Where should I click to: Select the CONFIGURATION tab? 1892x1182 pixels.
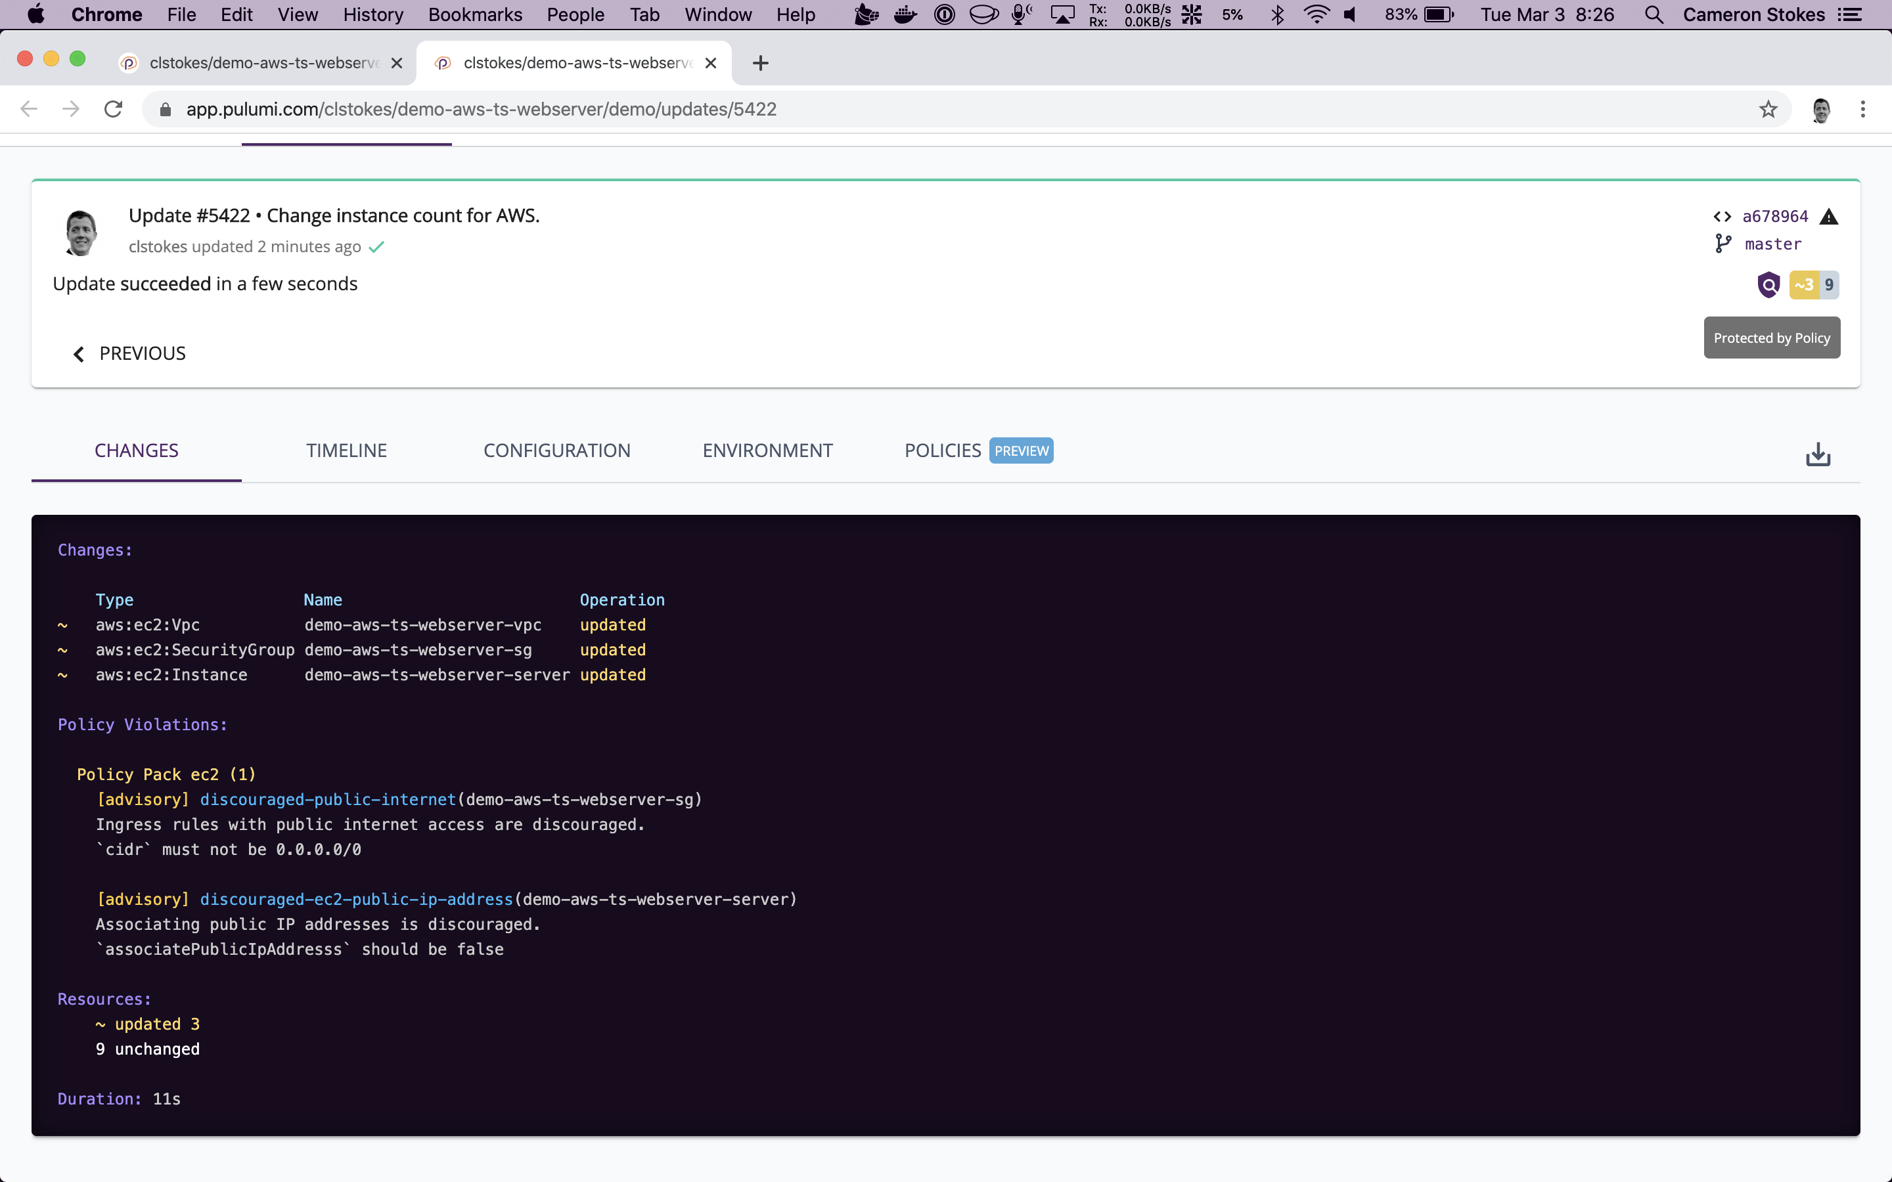pyautogui.click(x=556, y=450)
